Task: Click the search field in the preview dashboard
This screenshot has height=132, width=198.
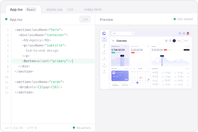Action: click(123, 33)
